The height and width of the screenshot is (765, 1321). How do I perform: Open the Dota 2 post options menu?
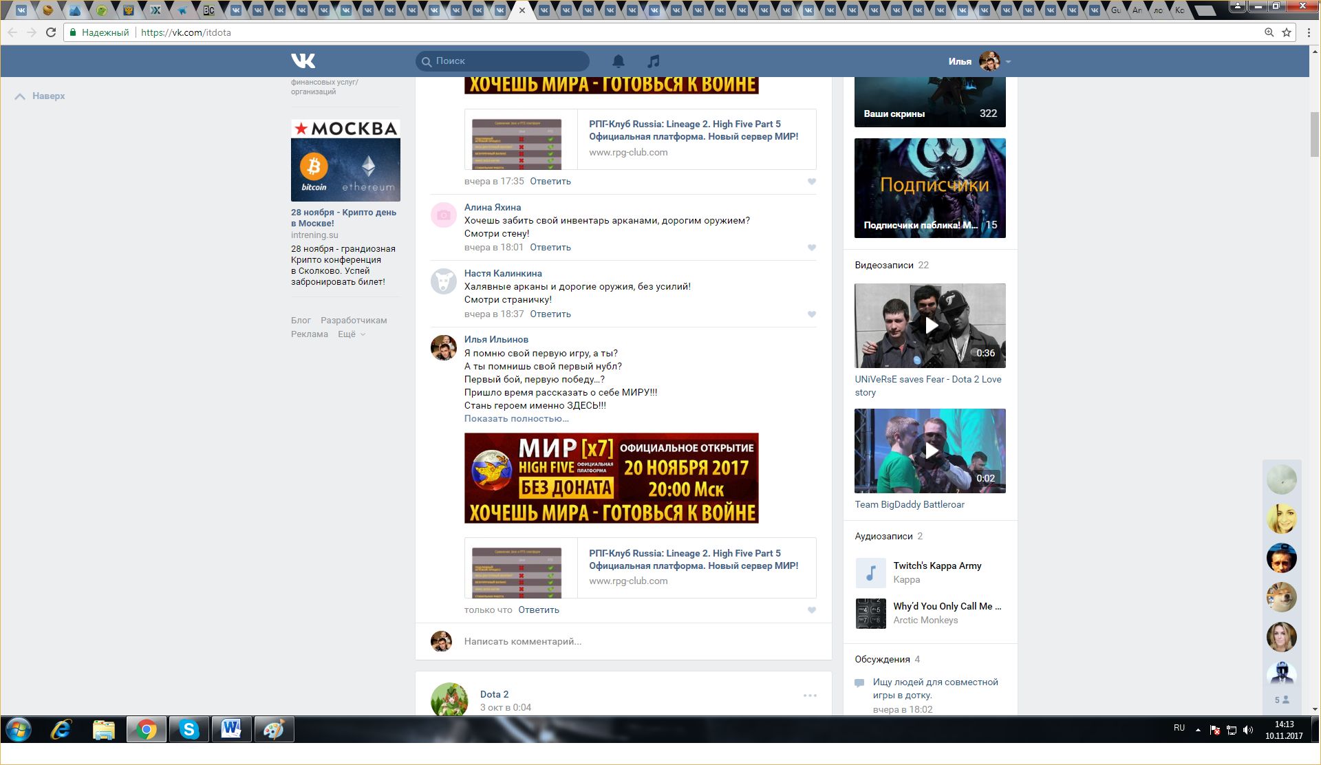click(x=810, y=696)
